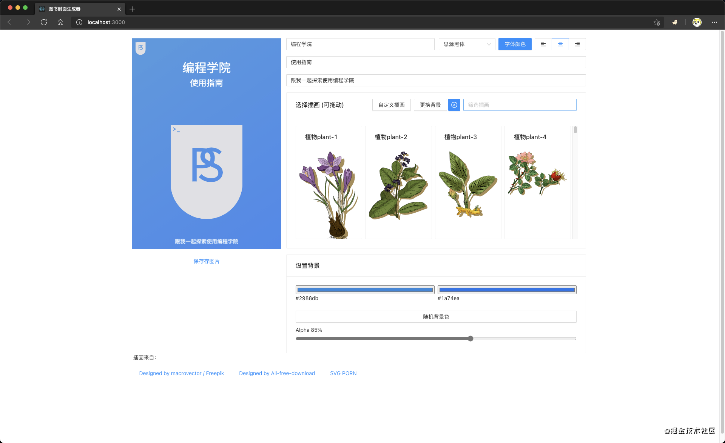Choose the 植物plant-3 illustration

click(468, 185)
